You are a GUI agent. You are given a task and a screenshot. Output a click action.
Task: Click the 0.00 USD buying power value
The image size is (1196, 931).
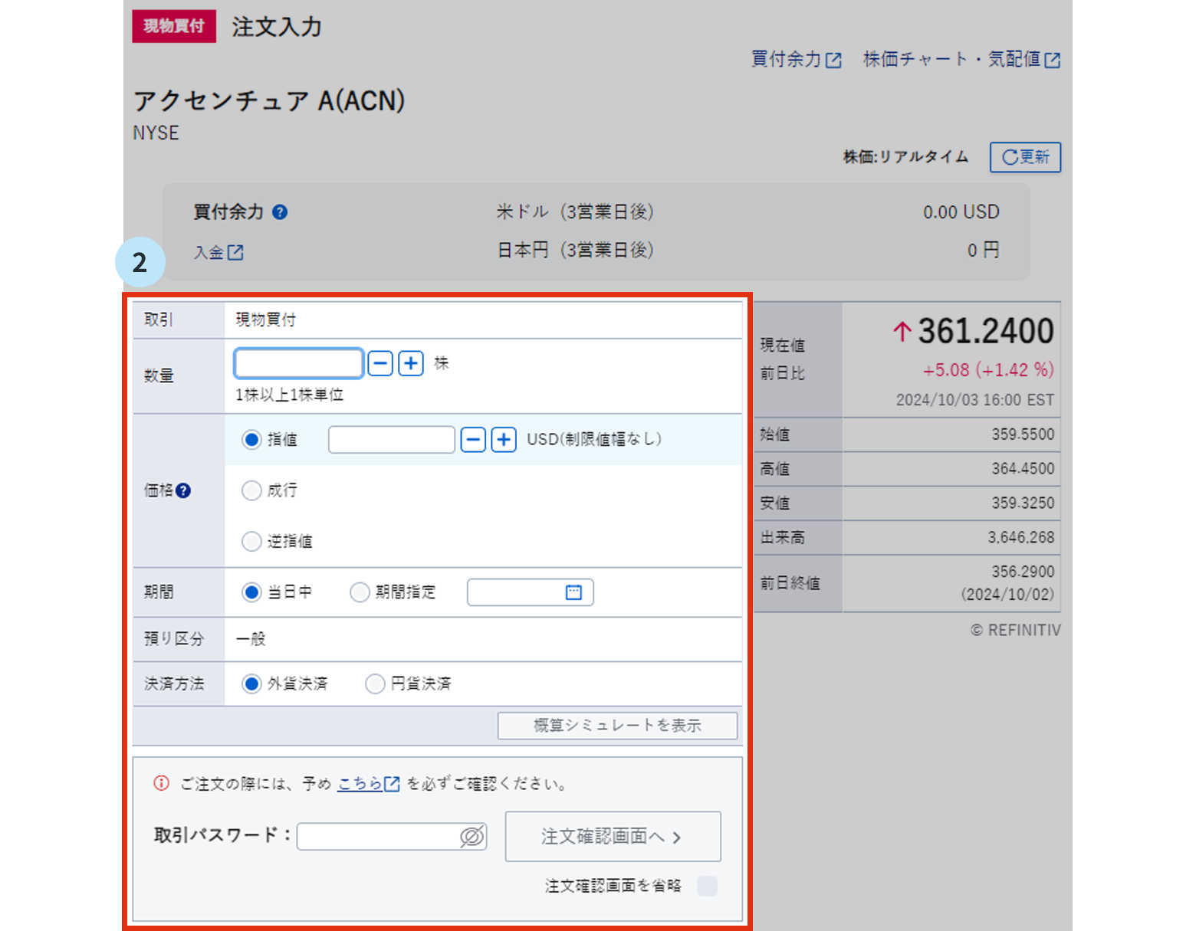(x=961, y=212)
